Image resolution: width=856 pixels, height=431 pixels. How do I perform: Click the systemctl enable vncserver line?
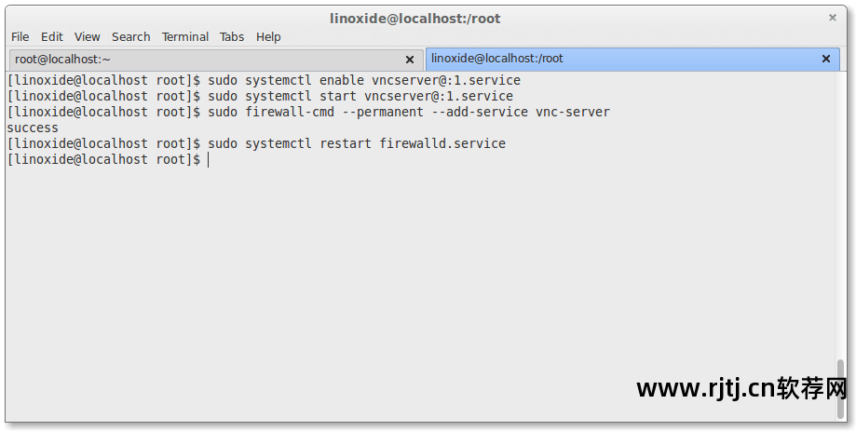[x=264, y=81]
